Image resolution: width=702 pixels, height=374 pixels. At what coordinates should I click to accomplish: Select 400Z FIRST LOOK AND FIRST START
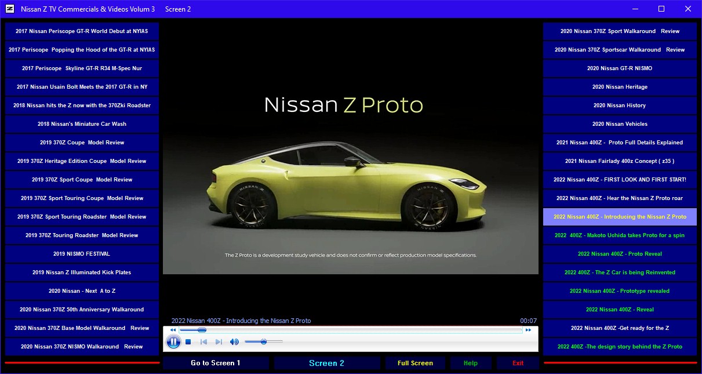click(620, 180)
